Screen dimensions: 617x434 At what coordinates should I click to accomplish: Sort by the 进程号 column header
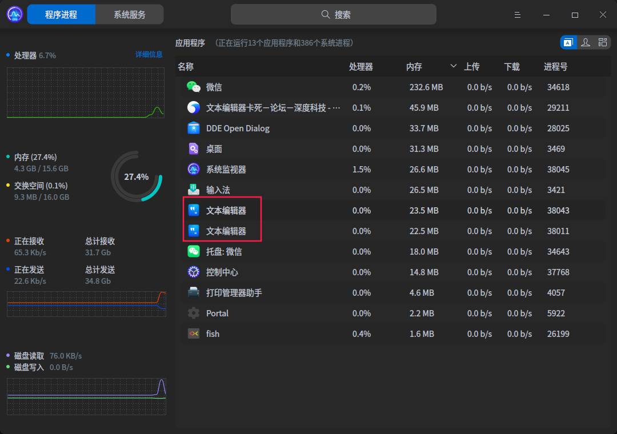point(555,67)
